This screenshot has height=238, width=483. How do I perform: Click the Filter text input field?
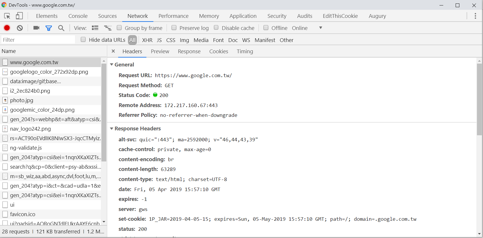[x=38, y=40]
